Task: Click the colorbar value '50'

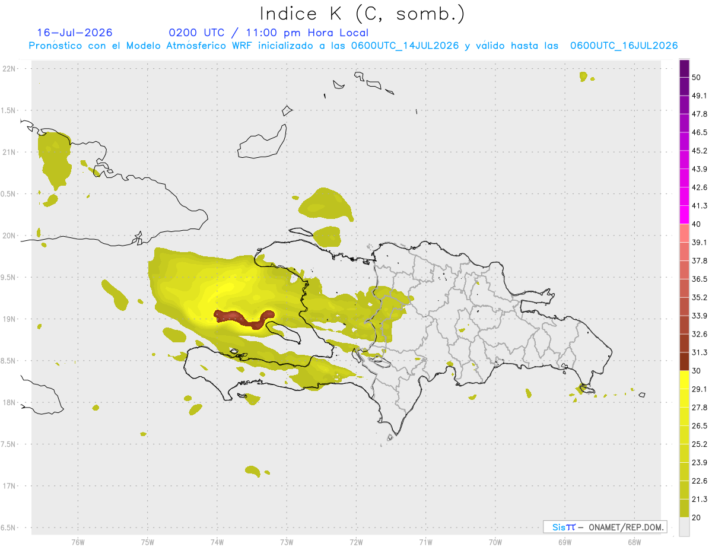Action: 697,78
